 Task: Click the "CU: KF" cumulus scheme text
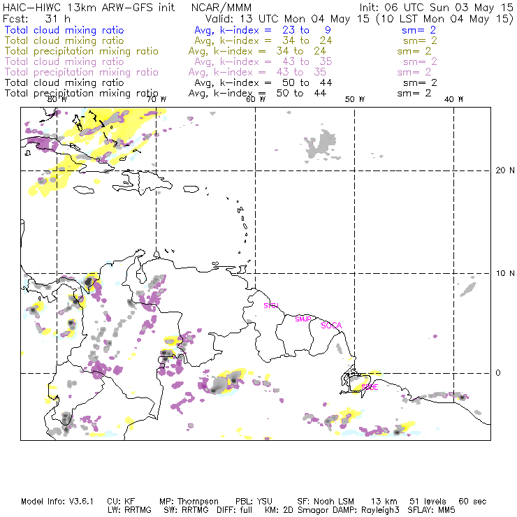click(x=121, y=502)
